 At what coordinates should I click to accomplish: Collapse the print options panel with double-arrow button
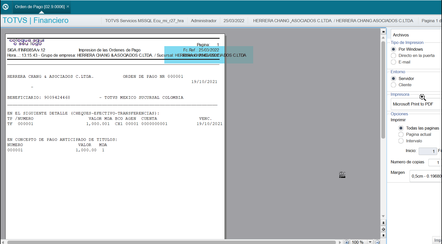383,32
